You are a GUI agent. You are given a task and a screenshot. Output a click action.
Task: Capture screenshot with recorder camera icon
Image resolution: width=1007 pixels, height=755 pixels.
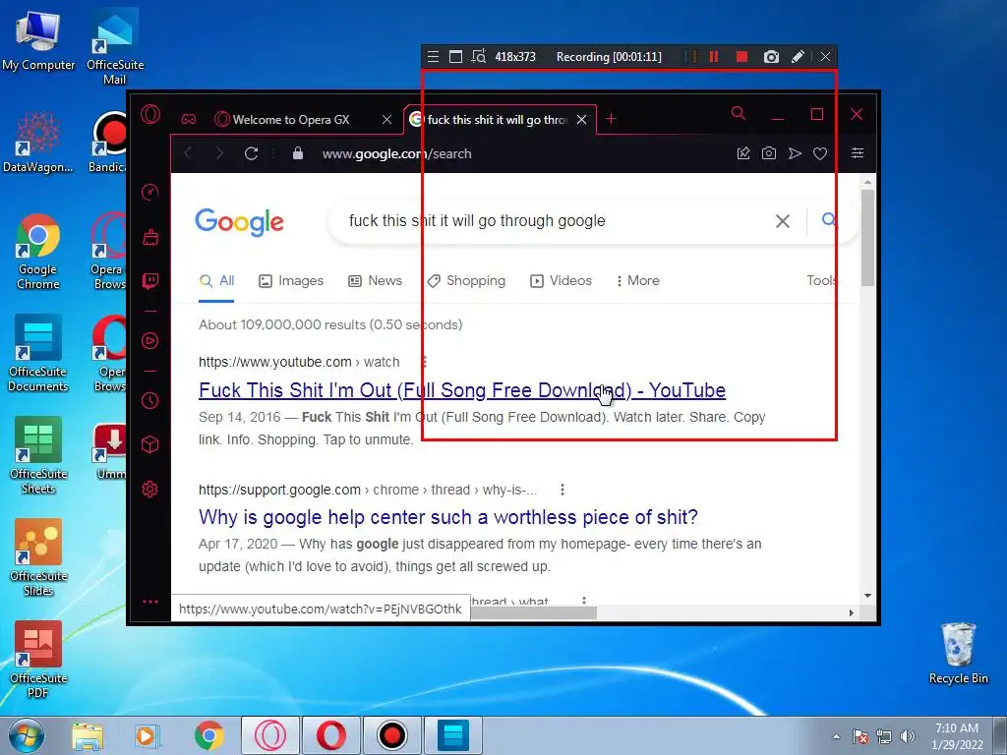point(771,56)
